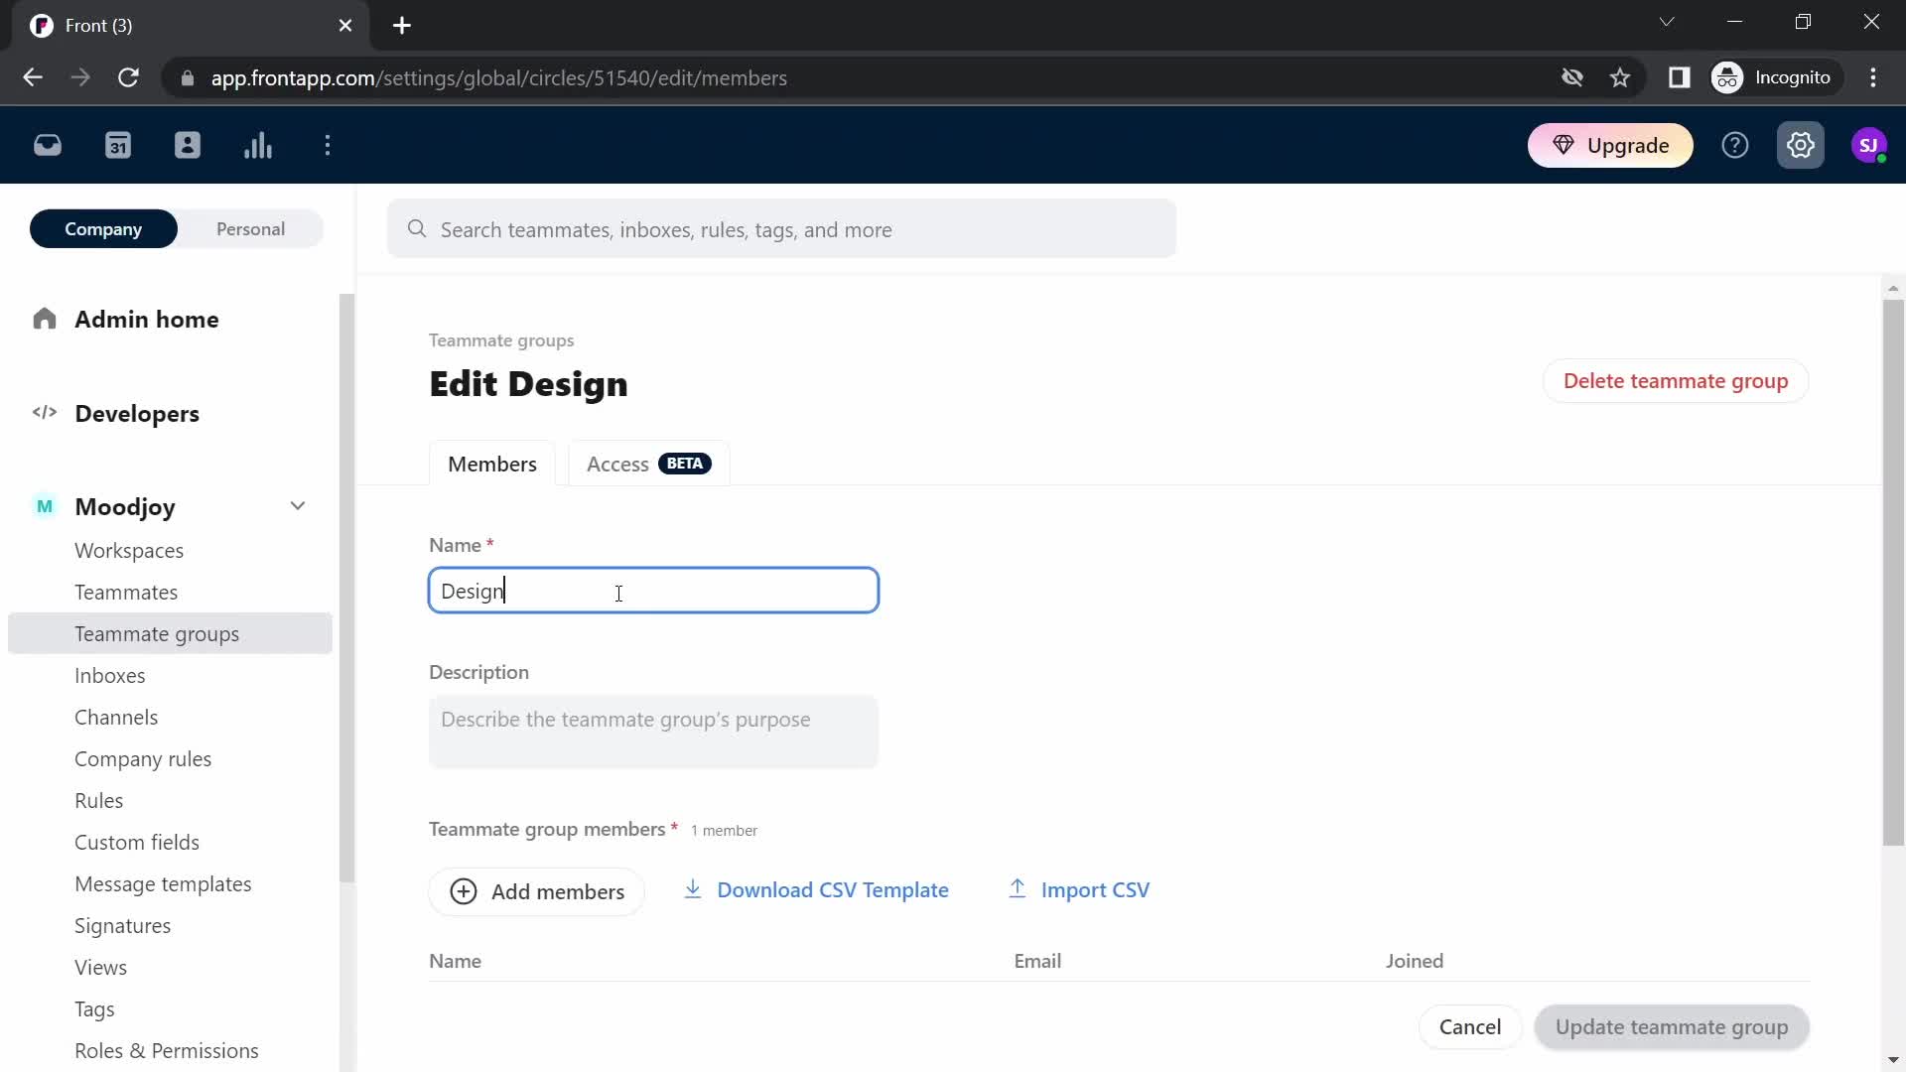Click the Add members button
The image size is (1906, 1072).
click(x=537, y=890)
